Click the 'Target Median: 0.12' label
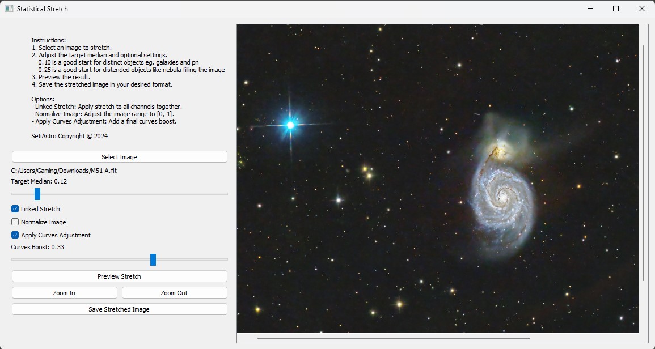The width and height of the screenshot is (655, 349). [x=39, y=181]
